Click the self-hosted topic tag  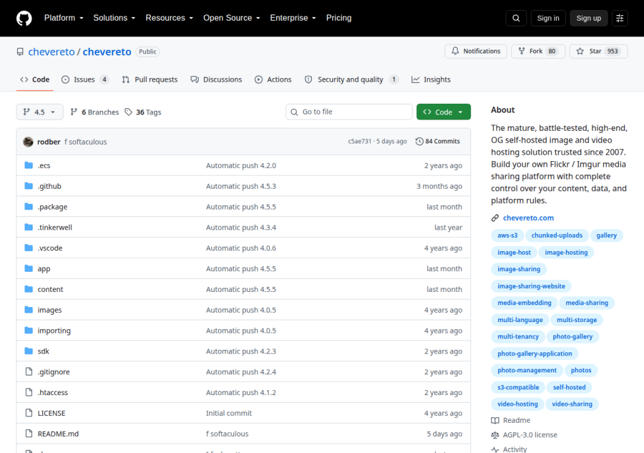pyautogui.click(x=569, y=387)
